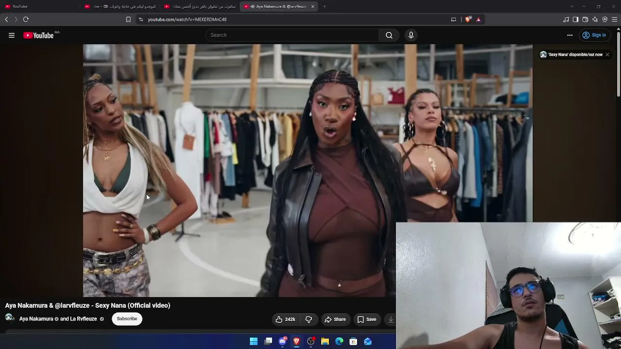Viewport: 621px width, 349px height.
Task: Open the Brave Wallet icon
Action: pos(585,19)
